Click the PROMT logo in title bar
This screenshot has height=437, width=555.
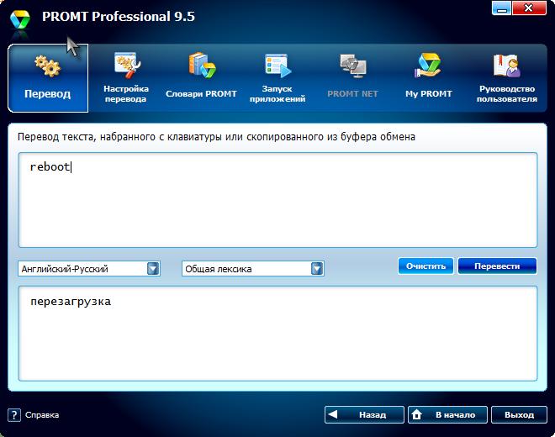pos(20,20)
